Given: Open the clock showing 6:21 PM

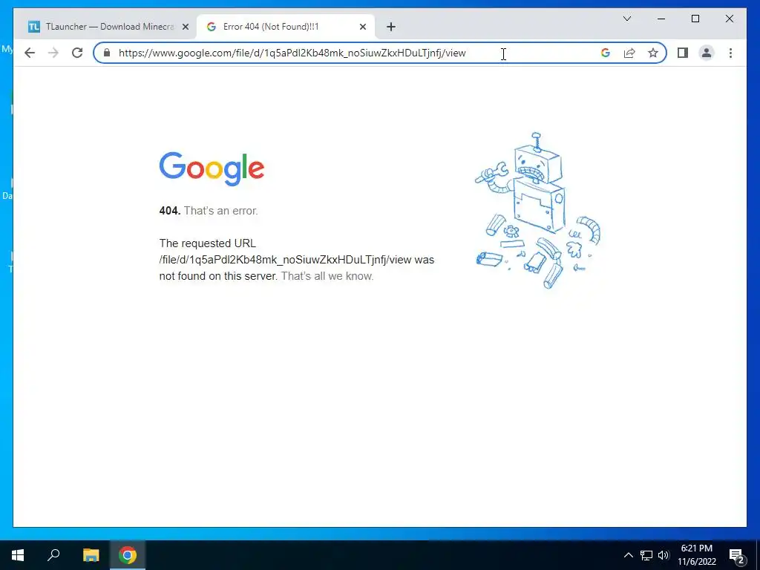Looking at the screenshot, I should 696,555.
